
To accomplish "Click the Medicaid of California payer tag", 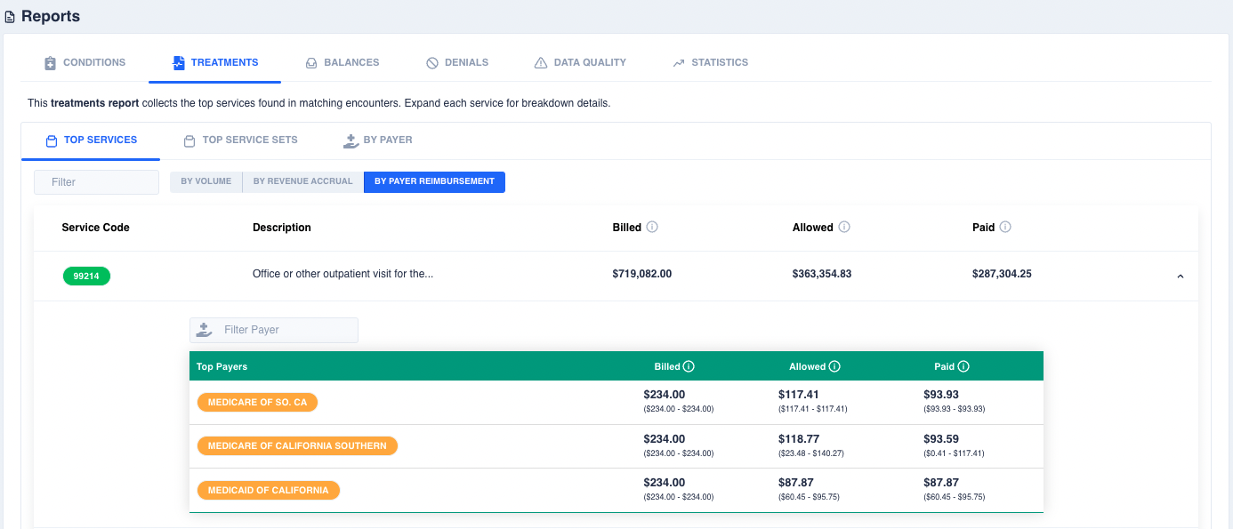I will [x=269, y=490].
